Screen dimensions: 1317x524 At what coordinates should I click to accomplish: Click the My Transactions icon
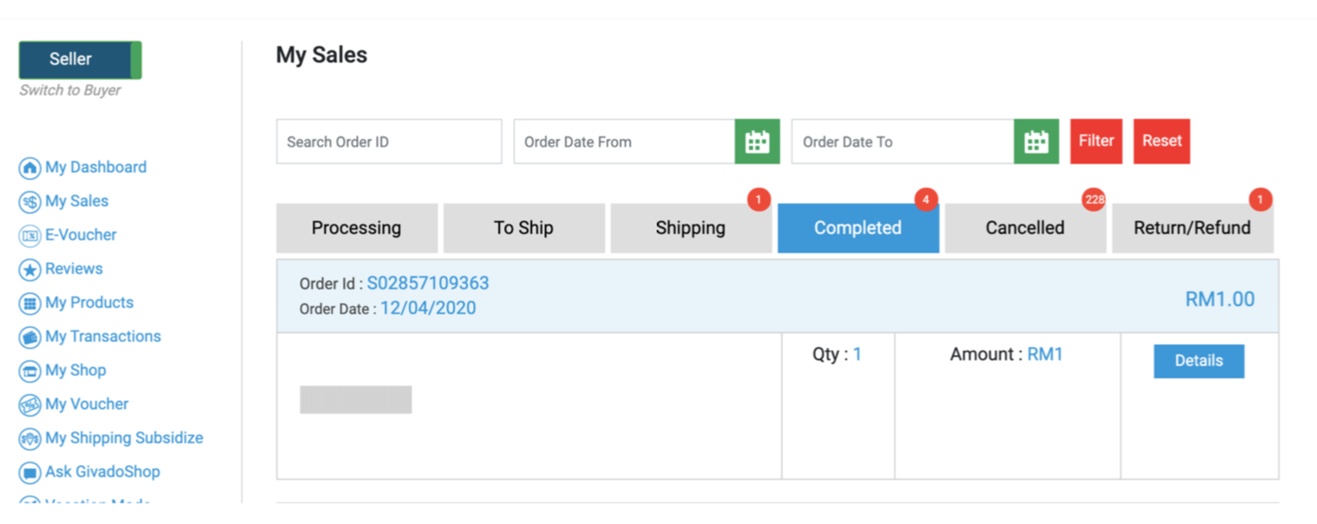click(29, 338)
